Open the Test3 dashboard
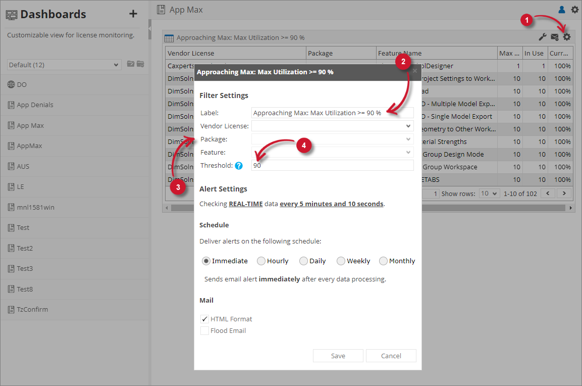The width and height of the screenshot is (582, 386). [74, 269]
